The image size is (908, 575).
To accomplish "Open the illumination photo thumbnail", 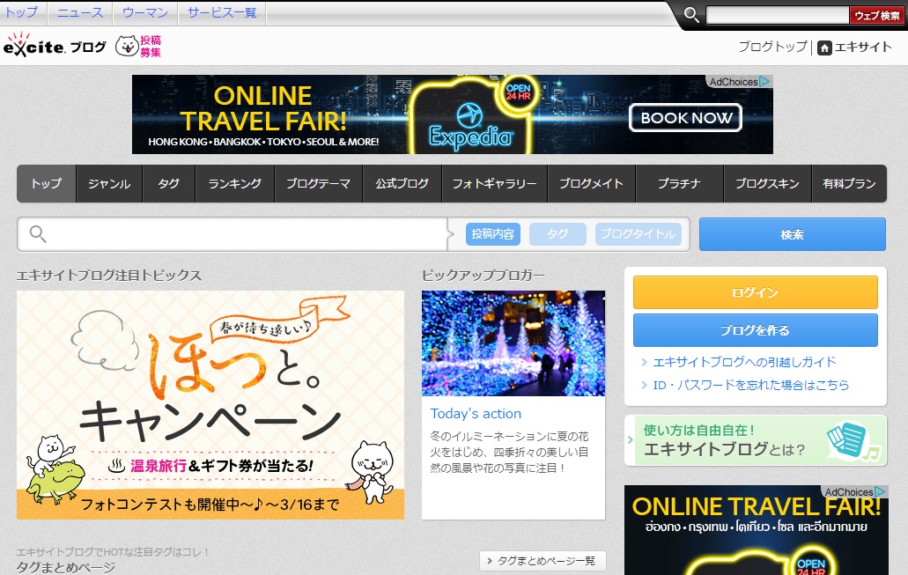I will pos(513,343).
